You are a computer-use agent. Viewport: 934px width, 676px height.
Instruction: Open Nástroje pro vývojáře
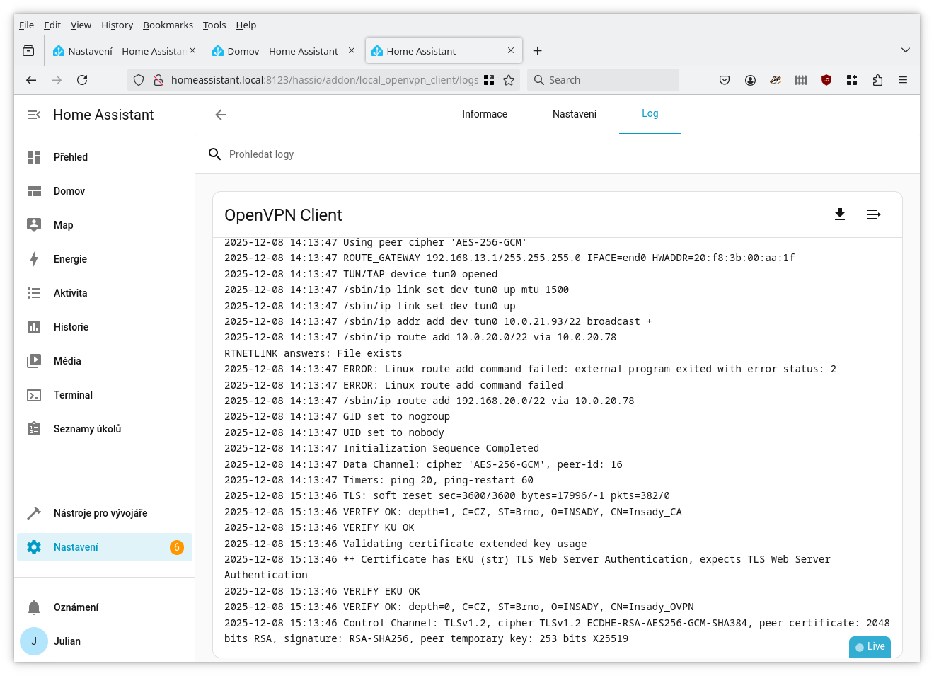coord(105,513)
